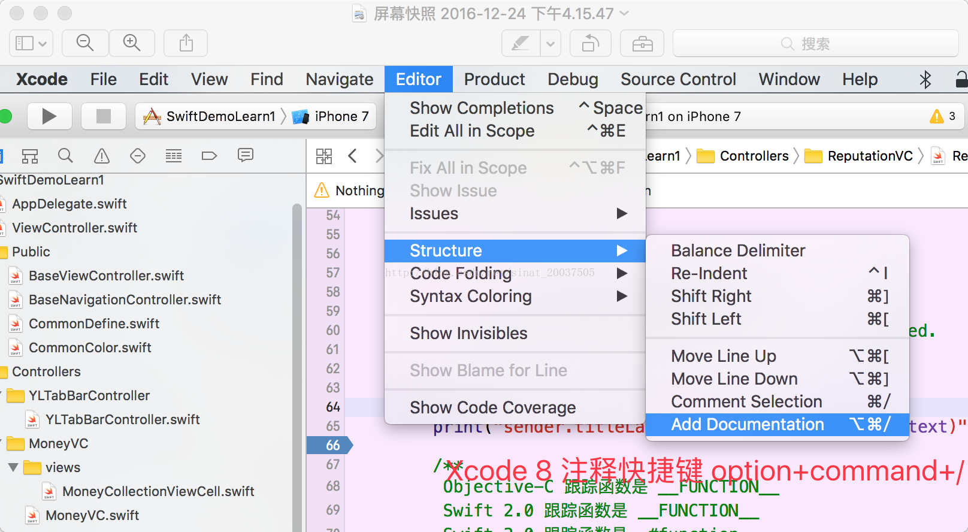
Task: Select Move Line Down
Action: pos(778,379)
